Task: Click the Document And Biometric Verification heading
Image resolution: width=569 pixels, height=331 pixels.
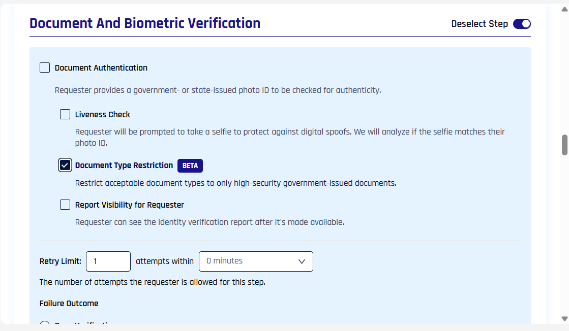Action: pyautogui.click(x=145, y=23)
